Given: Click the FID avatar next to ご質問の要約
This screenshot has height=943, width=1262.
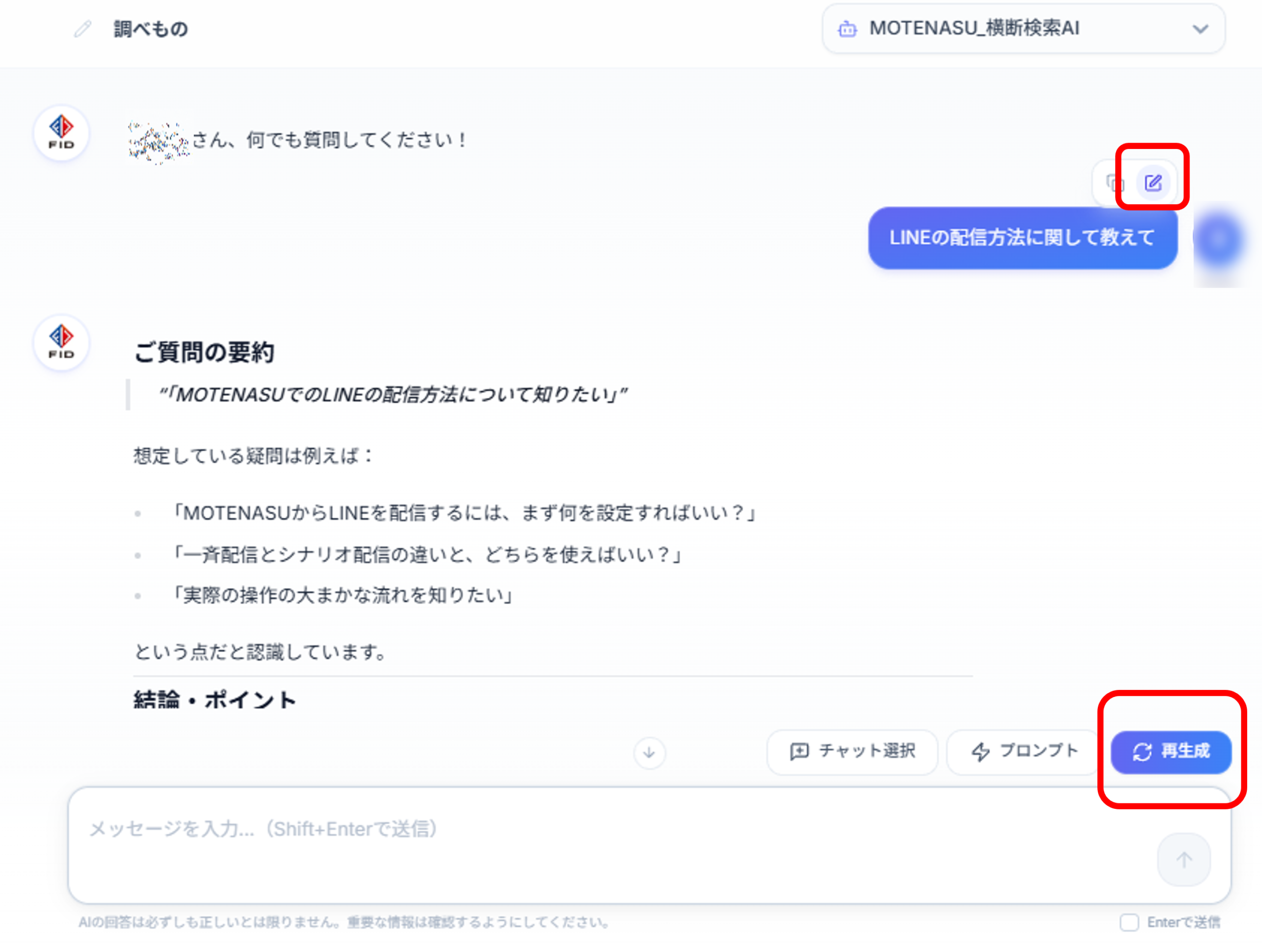Looking at the screenshot, I should click(61, 342).
